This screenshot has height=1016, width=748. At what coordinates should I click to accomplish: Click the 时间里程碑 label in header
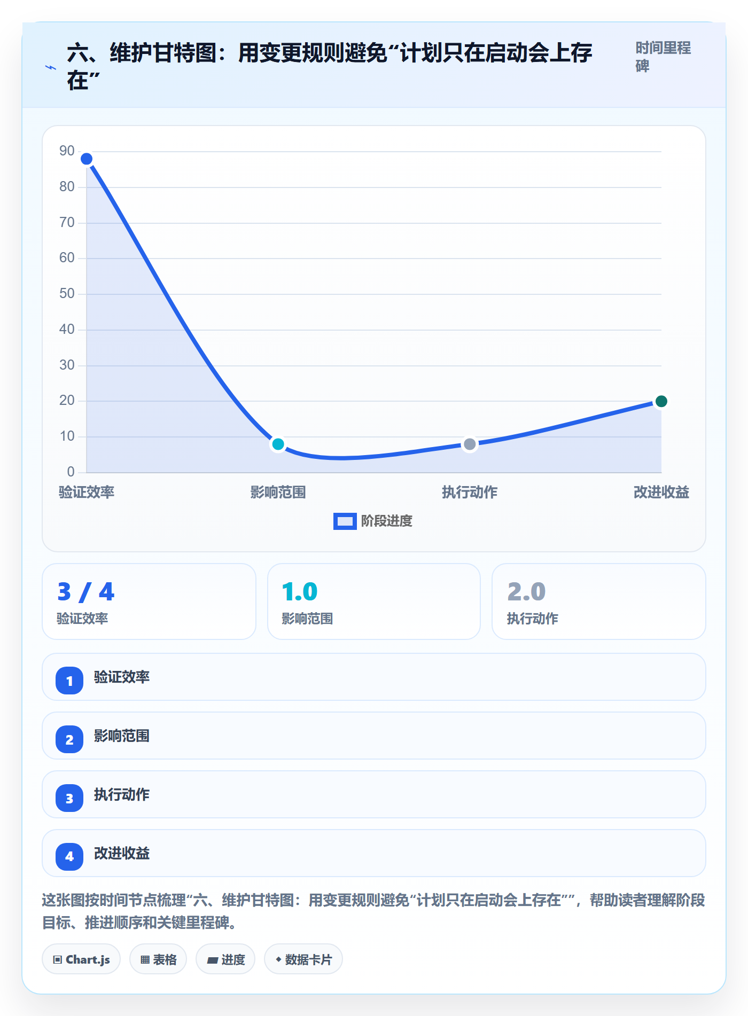pos(663,57)
